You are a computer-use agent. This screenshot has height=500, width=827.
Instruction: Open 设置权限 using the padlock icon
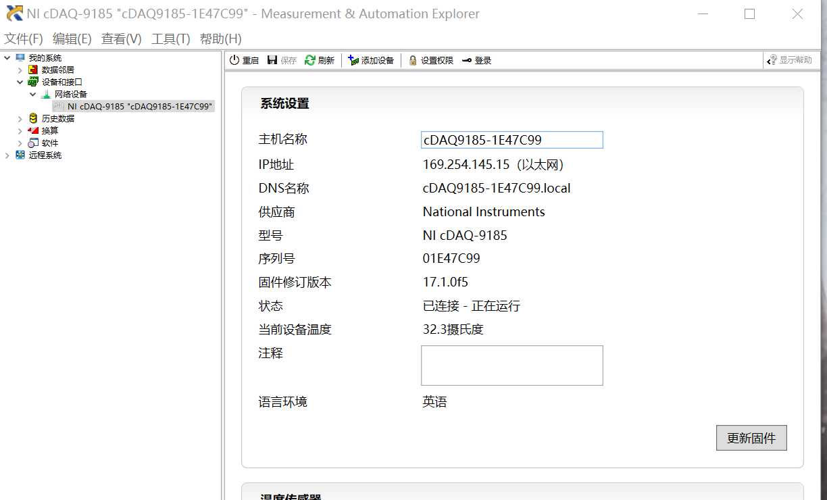(x=413, y=60)
